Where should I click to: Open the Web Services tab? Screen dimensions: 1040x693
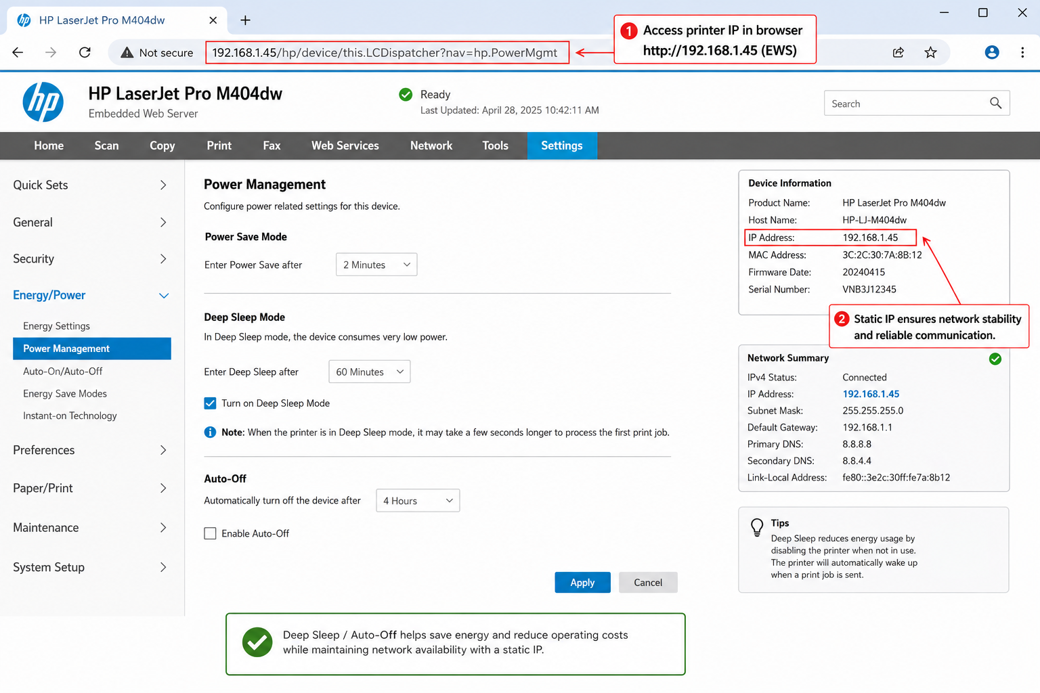coord(345,146)
